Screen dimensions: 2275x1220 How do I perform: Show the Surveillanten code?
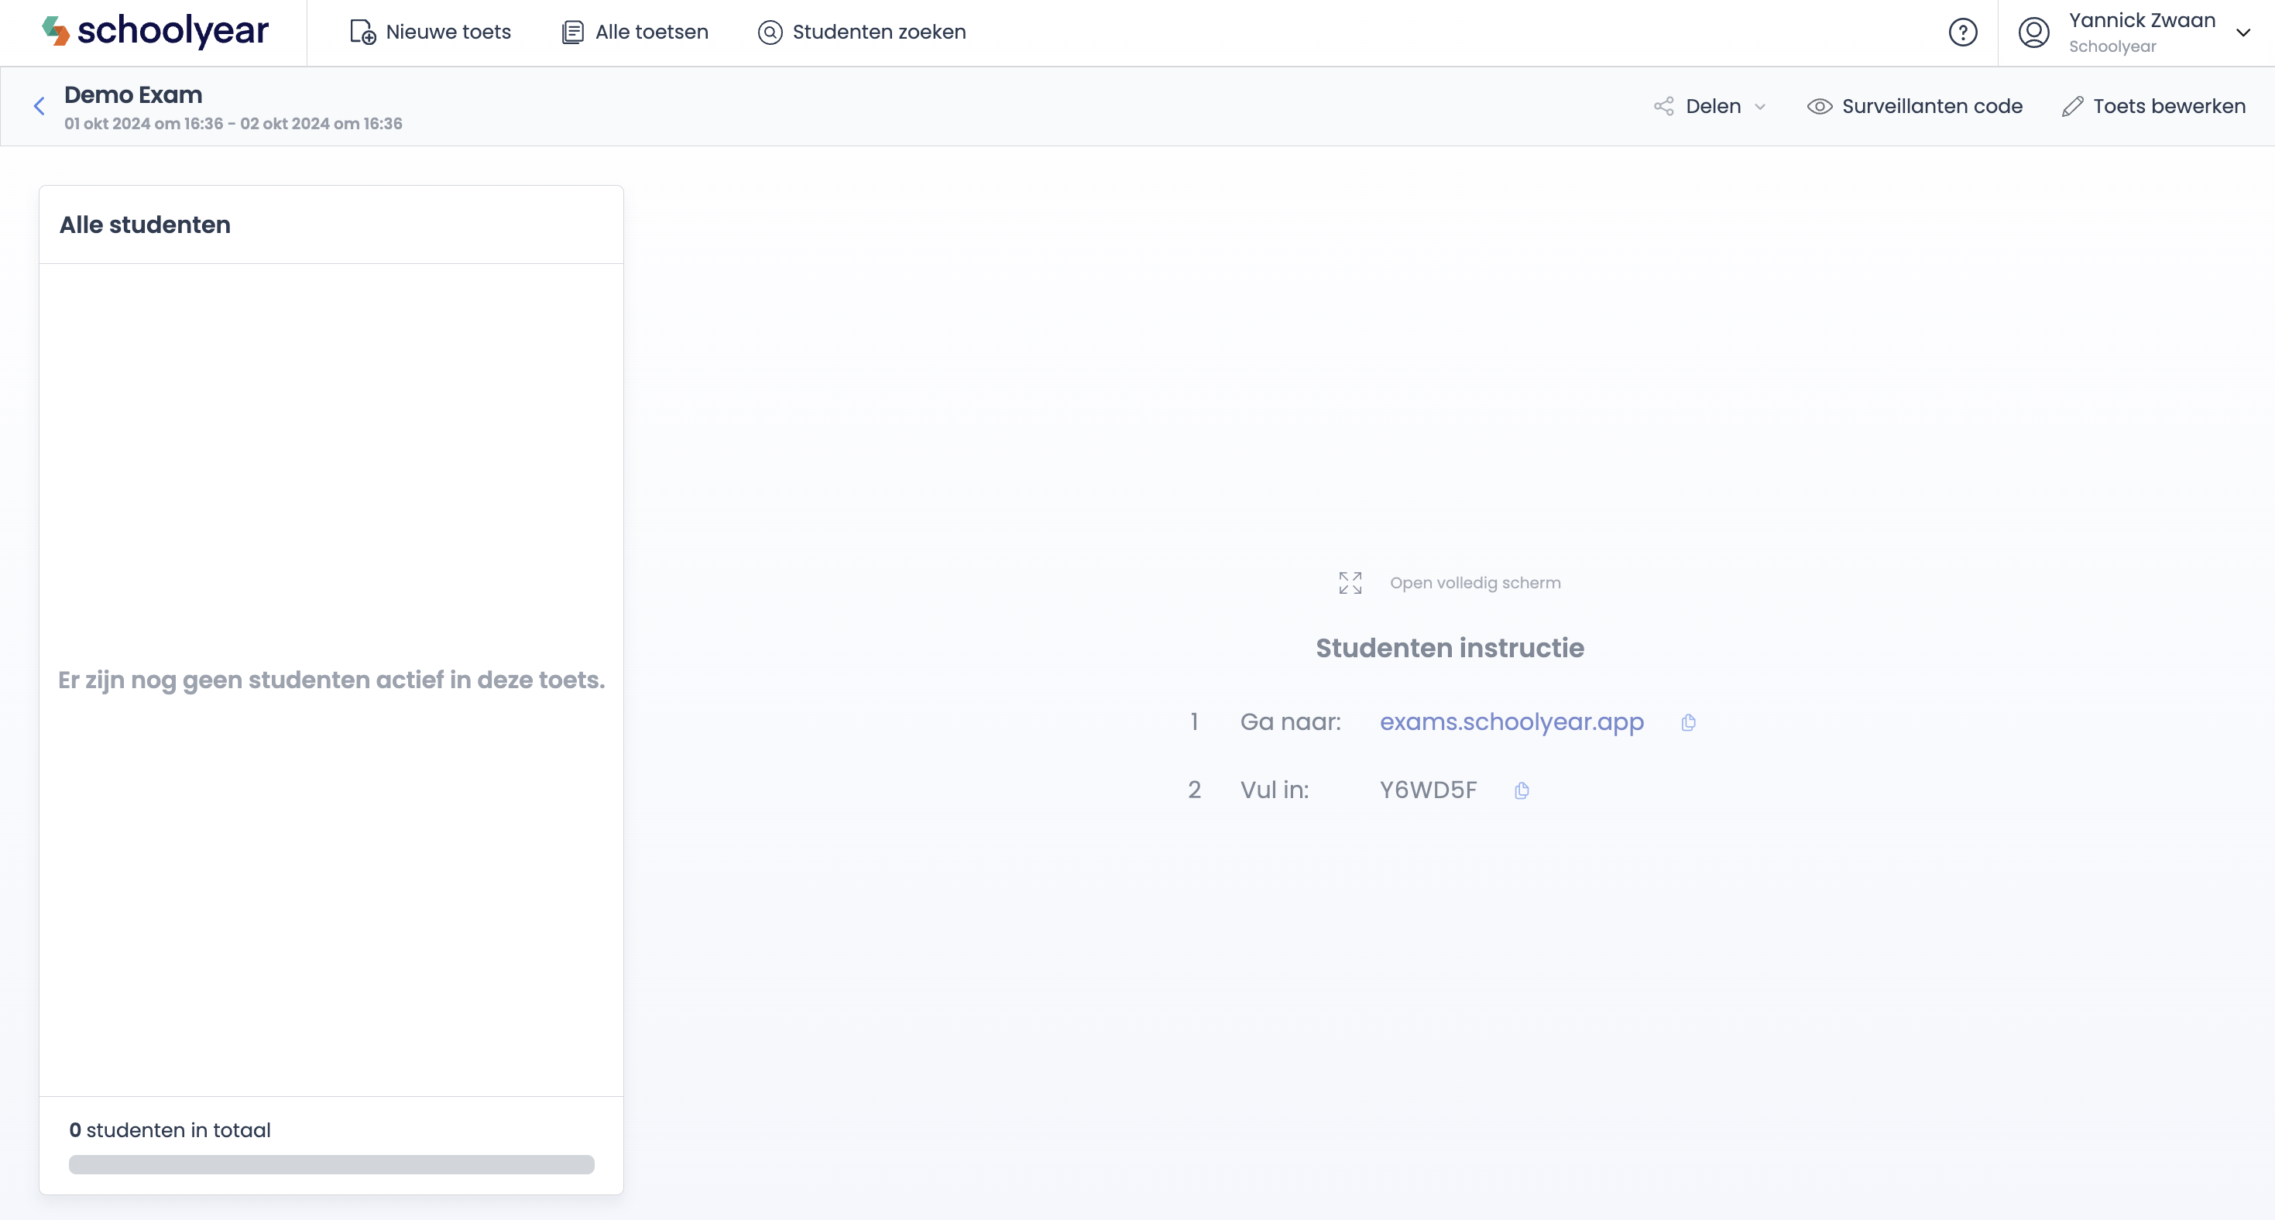click(x=1915, y=106)
